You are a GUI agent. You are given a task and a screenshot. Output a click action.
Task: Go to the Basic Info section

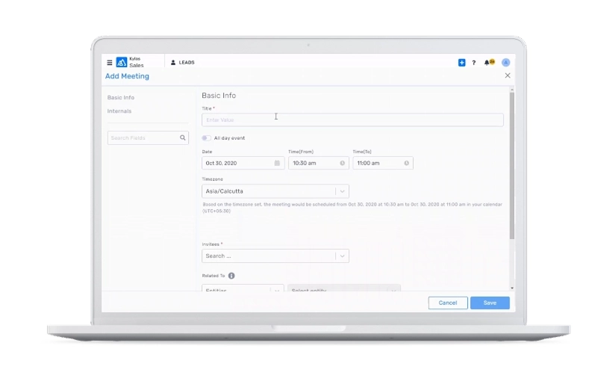click(x=121, y=98)
